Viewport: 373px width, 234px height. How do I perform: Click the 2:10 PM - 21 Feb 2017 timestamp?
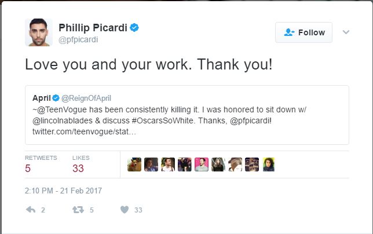tap(63, 190)
